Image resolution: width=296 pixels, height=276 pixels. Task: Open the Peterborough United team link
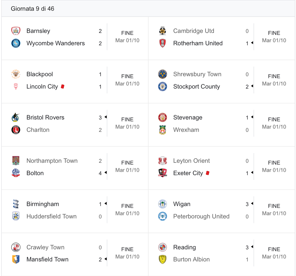pyautogui.click(x=201, y=216)
